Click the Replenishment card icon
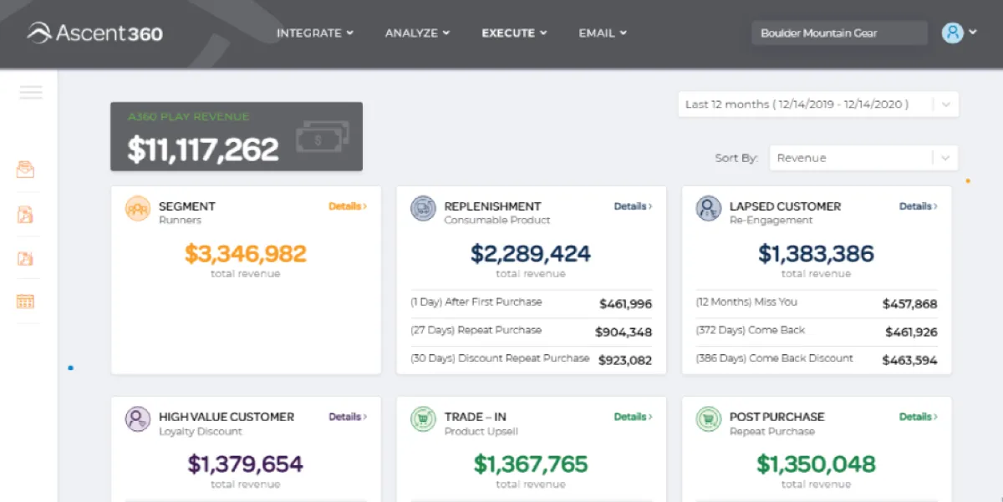This screenshot has height=502, width=1003. 423,209
